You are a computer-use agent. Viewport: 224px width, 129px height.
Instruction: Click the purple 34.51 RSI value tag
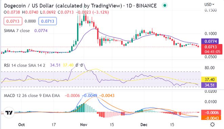pyautogui.click(x=209, y=85)
